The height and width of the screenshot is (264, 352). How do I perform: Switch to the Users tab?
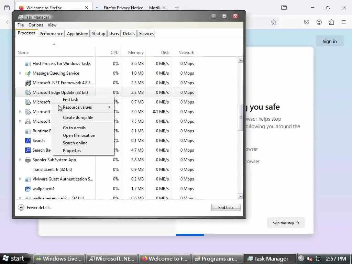pyautogui.click(x=114, y=34)
